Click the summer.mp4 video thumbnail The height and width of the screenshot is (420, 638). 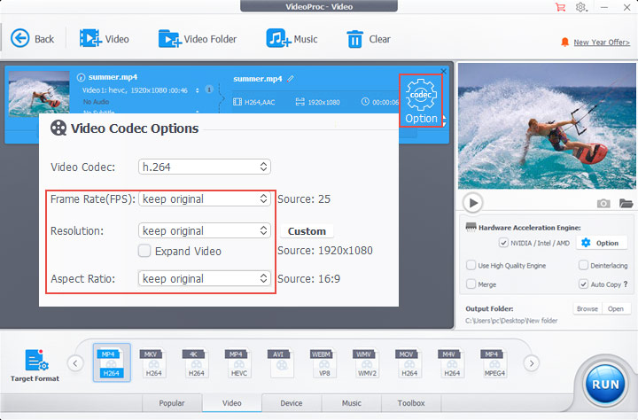pos(39,94)
